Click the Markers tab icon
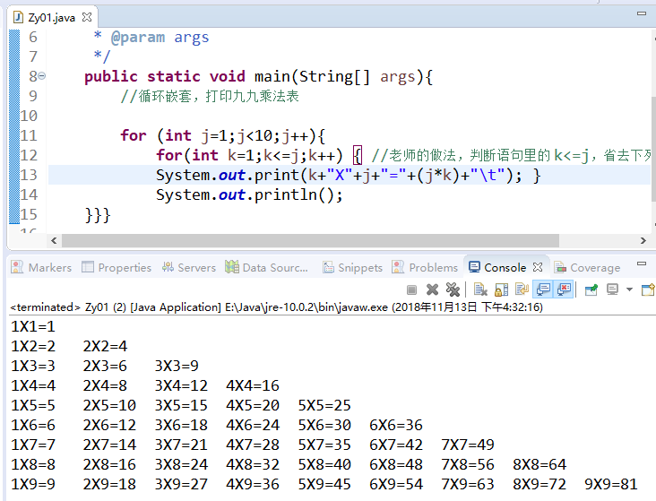Screen dimensions: 656x501 click(x=17, y=267)
